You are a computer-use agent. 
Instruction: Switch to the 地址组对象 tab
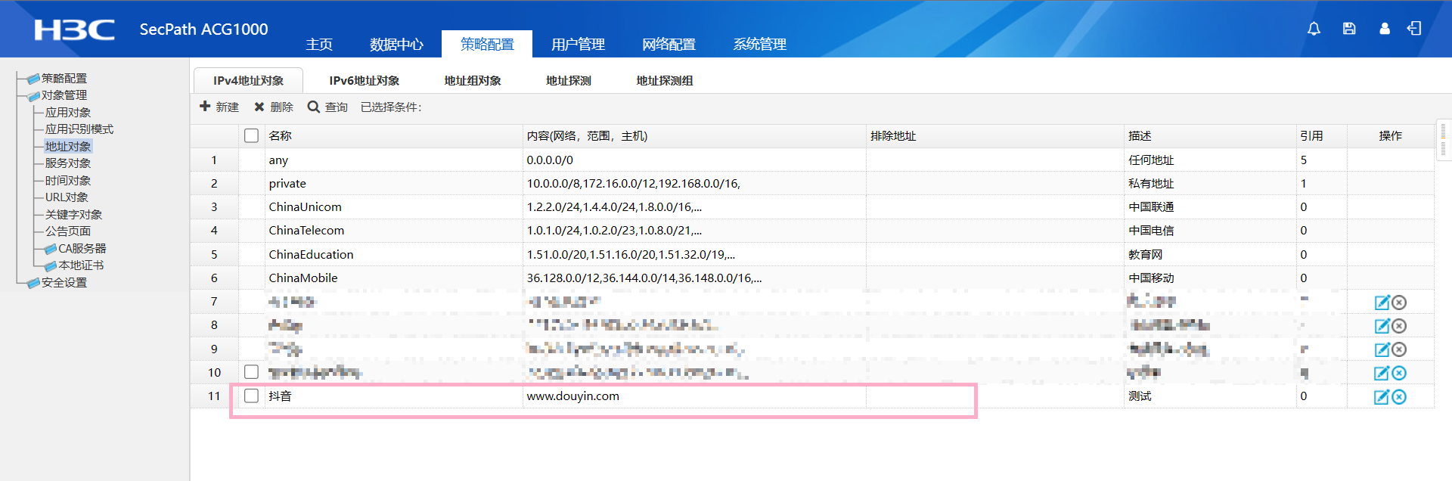click(473, 81)
